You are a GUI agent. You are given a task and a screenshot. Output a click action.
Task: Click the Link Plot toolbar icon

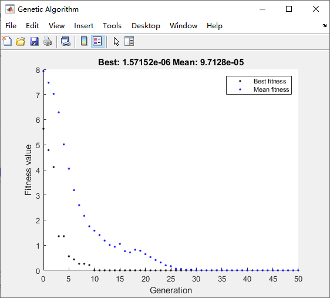coord(66,41)
